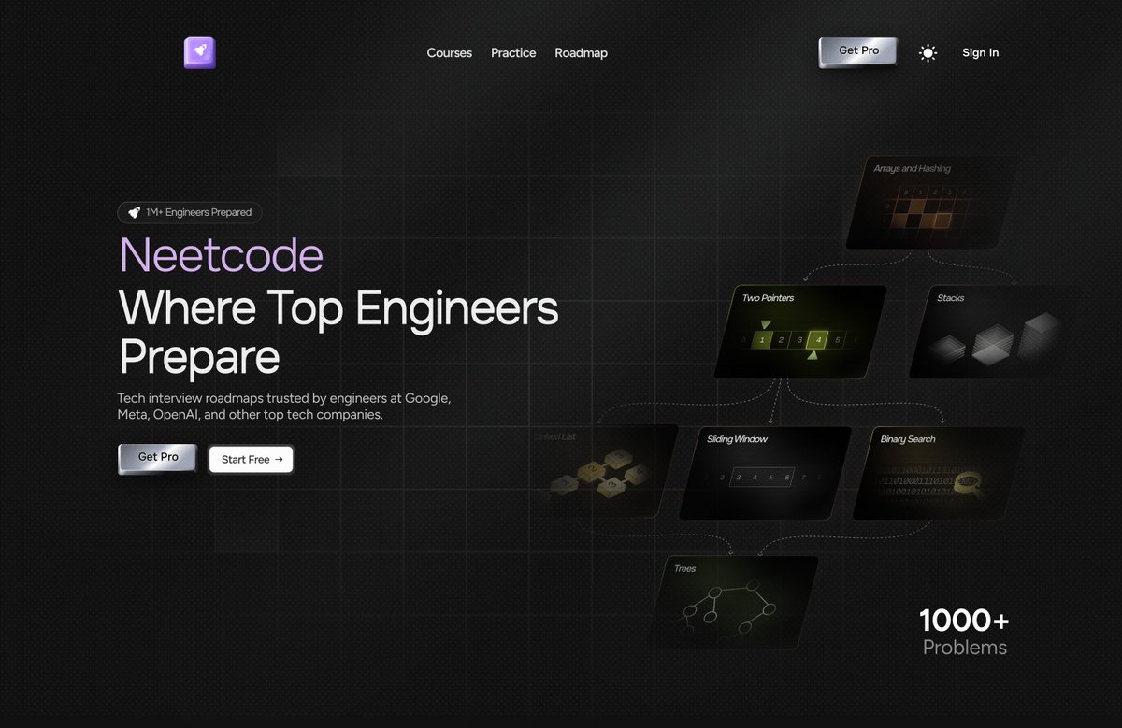Click the purple Neetcode logo icon

(x=200, y=53)
